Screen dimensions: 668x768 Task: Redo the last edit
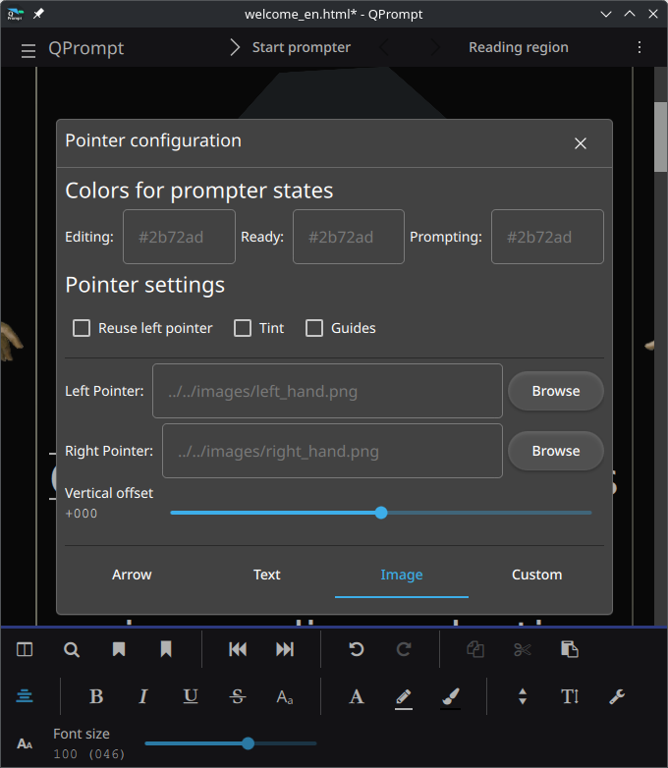[404, 649]
